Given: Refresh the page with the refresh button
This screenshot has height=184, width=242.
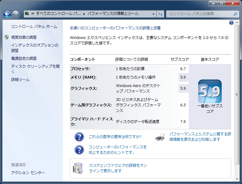Looking at the screenshot, I should (x=160, y=14).
